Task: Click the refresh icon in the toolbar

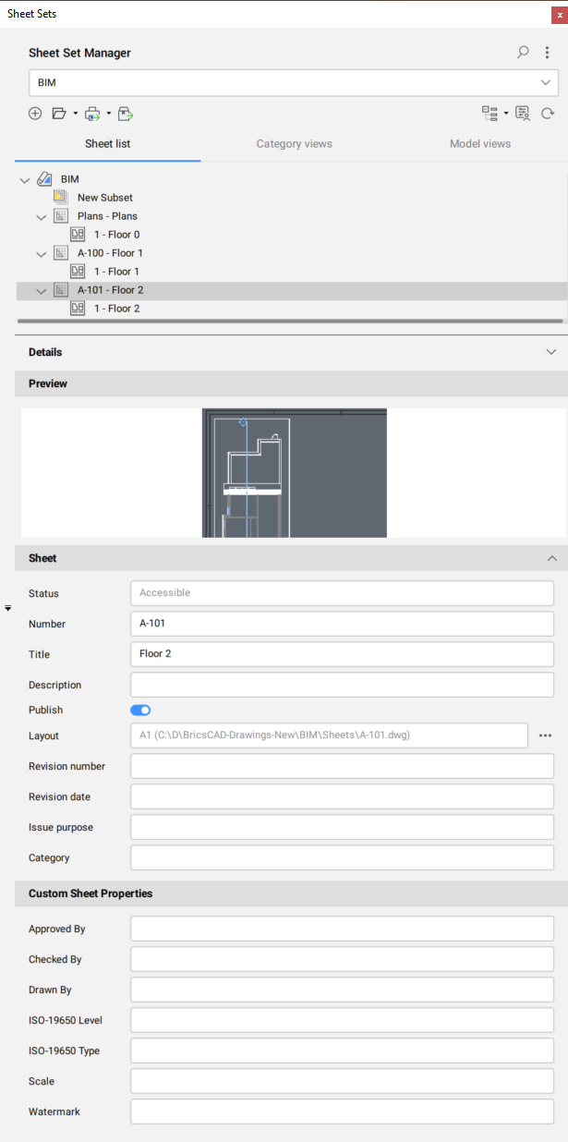Action: tap(547, 114)
